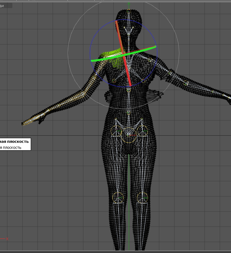Click the pelvis center pivot with red-green axes
This screenshot has height=253, width=231.
click(x=129, y=135)
